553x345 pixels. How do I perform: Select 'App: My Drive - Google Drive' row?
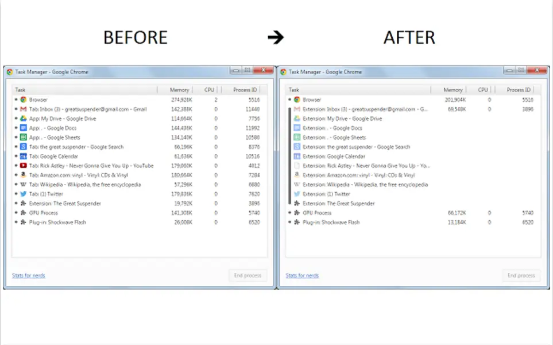coord(140,118)
